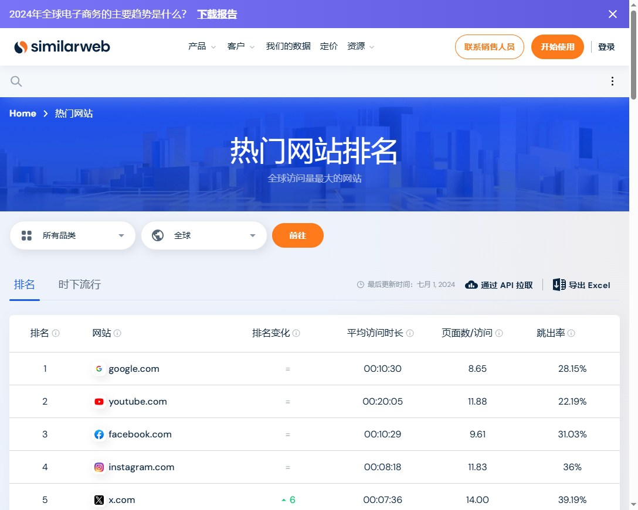Viewport: 638px width, 510px height.
Task: Switch to the 时下流行 tab
Action: coord(79,285)
